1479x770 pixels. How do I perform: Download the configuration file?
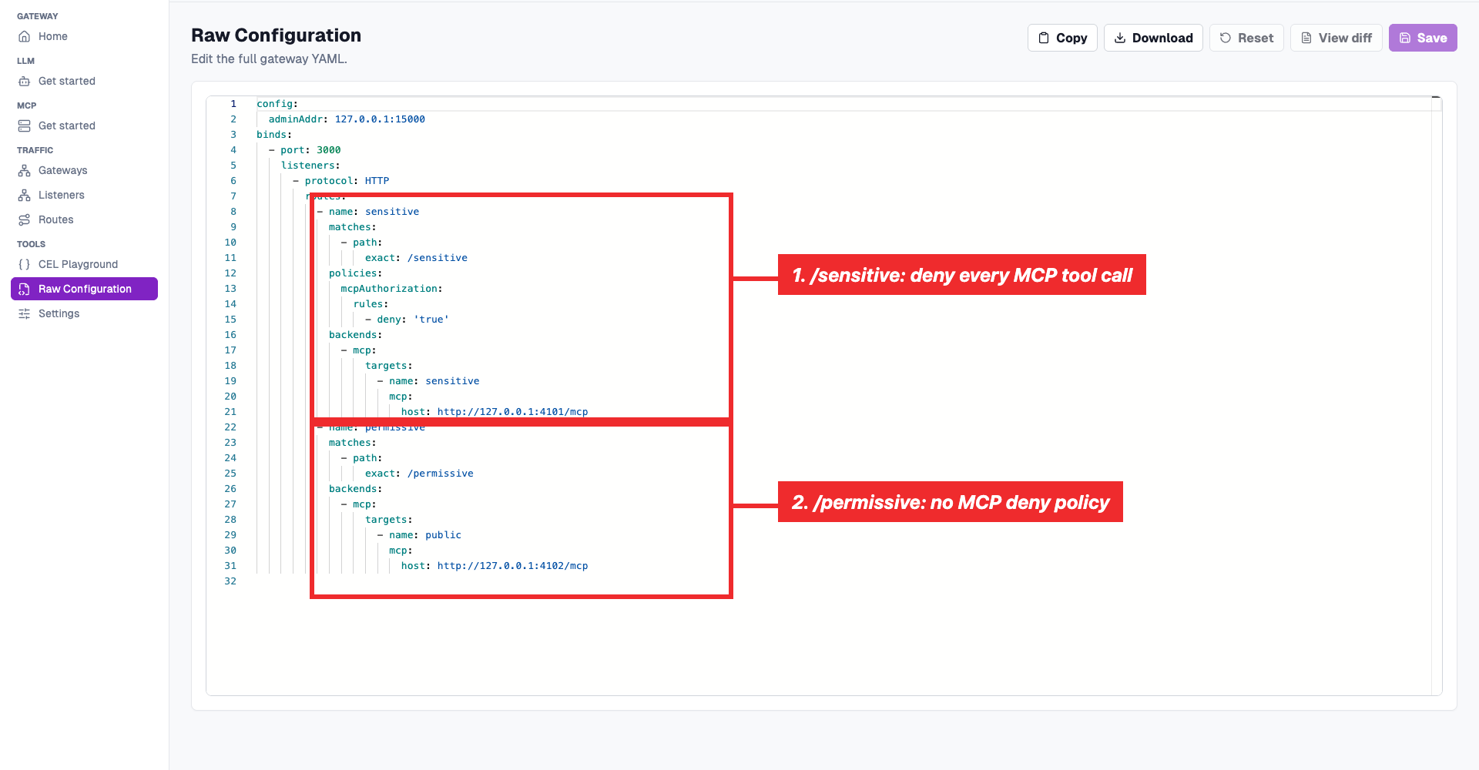click(1153, 38)
